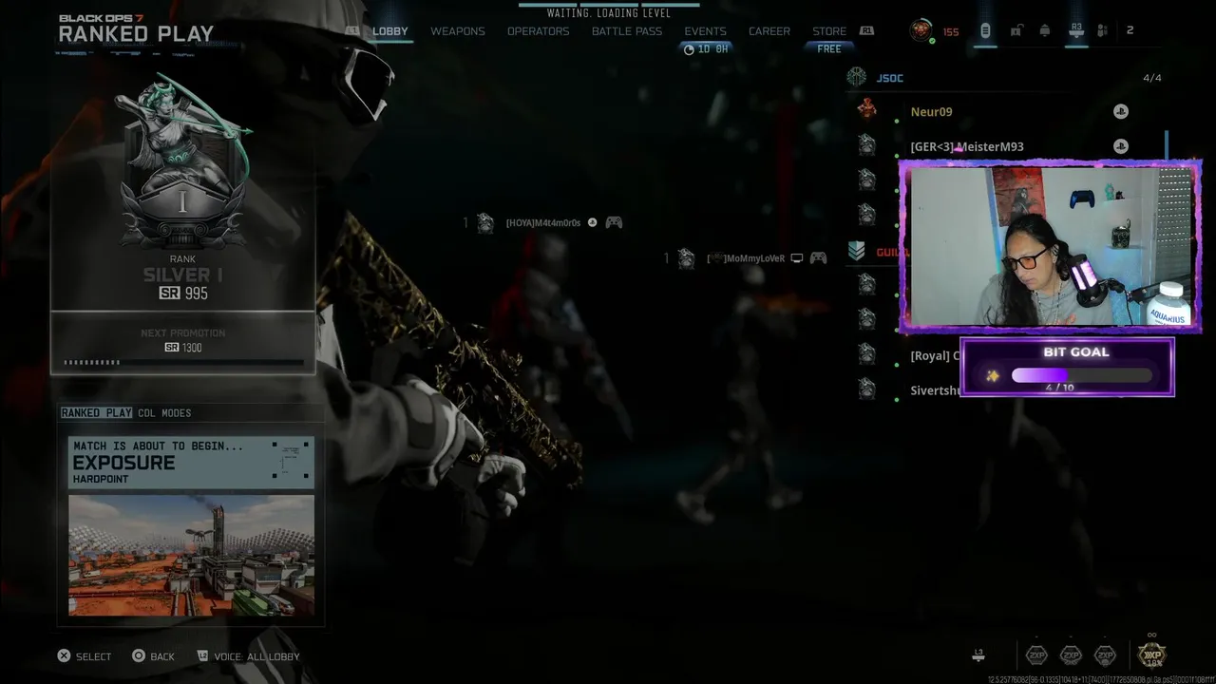1216x684 pixels.
Task: Click the 4/4 team count
Action: [1152, 78]
